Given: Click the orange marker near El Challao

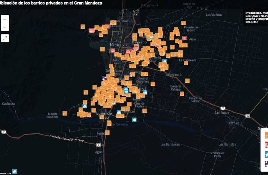Looking at the screenshot, I should tap(113, 23).
